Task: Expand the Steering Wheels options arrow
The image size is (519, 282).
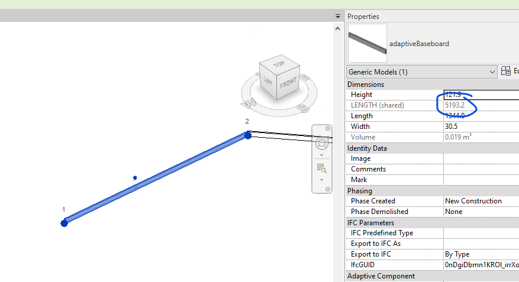Action: pyautogui.click(x=322, y=155)
